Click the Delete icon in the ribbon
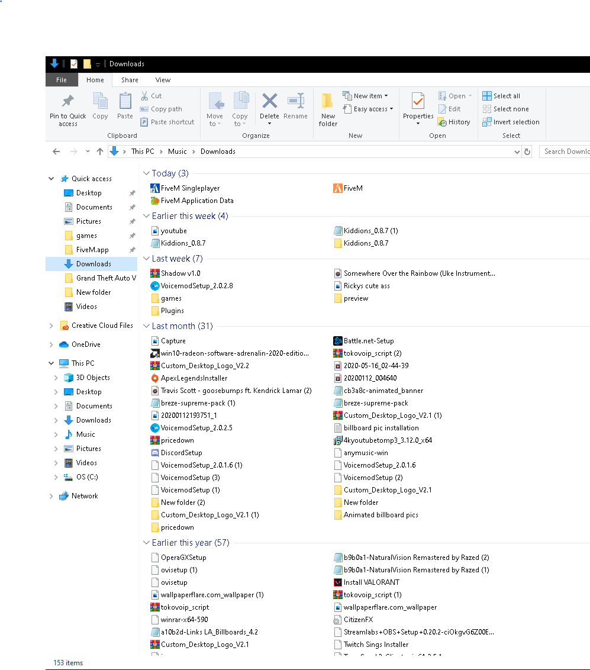 269,101
